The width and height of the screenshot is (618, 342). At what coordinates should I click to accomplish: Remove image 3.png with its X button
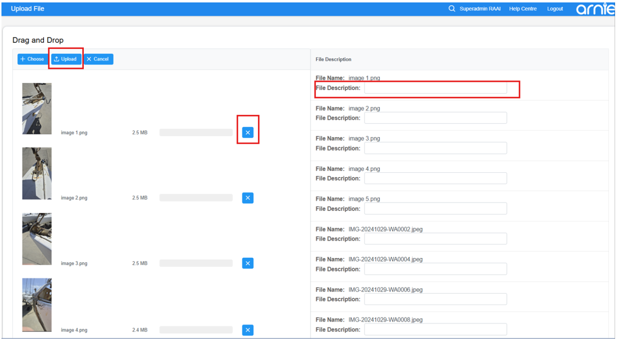tap(248, 263)
